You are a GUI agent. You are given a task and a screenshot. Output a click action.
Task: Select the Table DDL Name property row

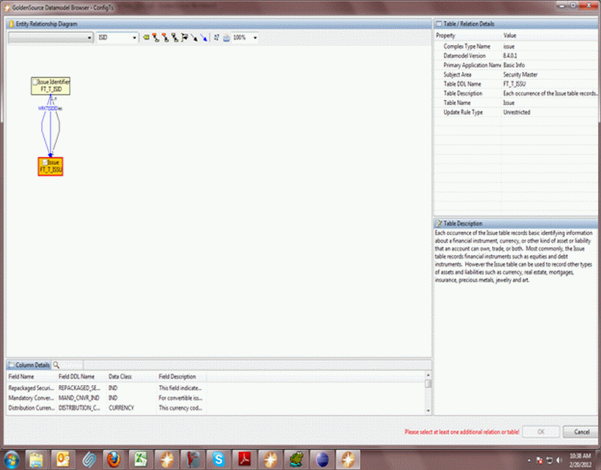516,84
